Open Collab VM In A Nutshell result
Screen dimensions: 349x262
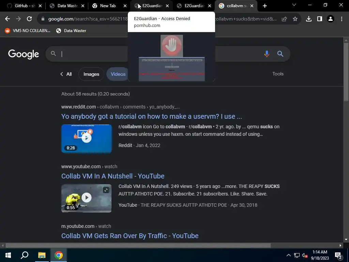click(113, 176)
